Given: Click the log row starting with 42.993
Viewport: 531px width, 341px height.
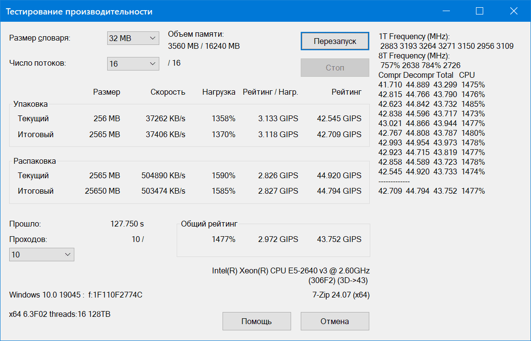Looking at the screenshot, I should pyautogui.click(x=432, y=142).
